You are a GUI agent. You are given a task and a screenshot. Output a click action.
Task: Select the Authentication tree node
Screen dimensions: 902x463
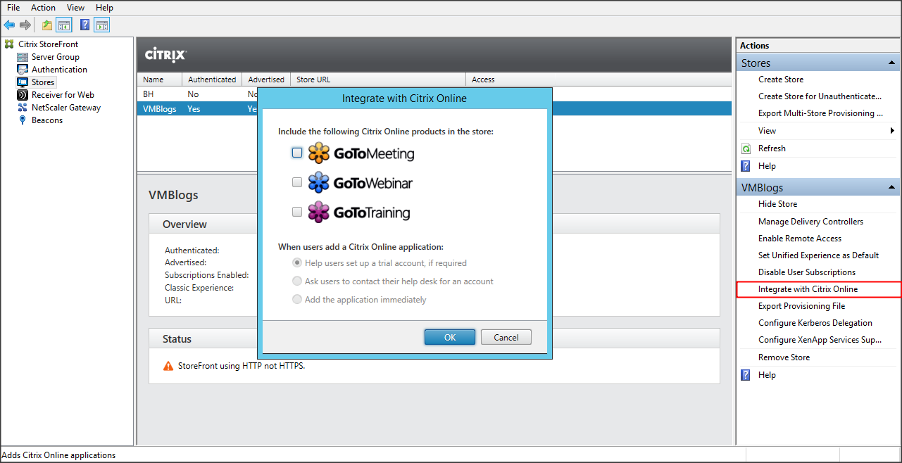point(59,70)
